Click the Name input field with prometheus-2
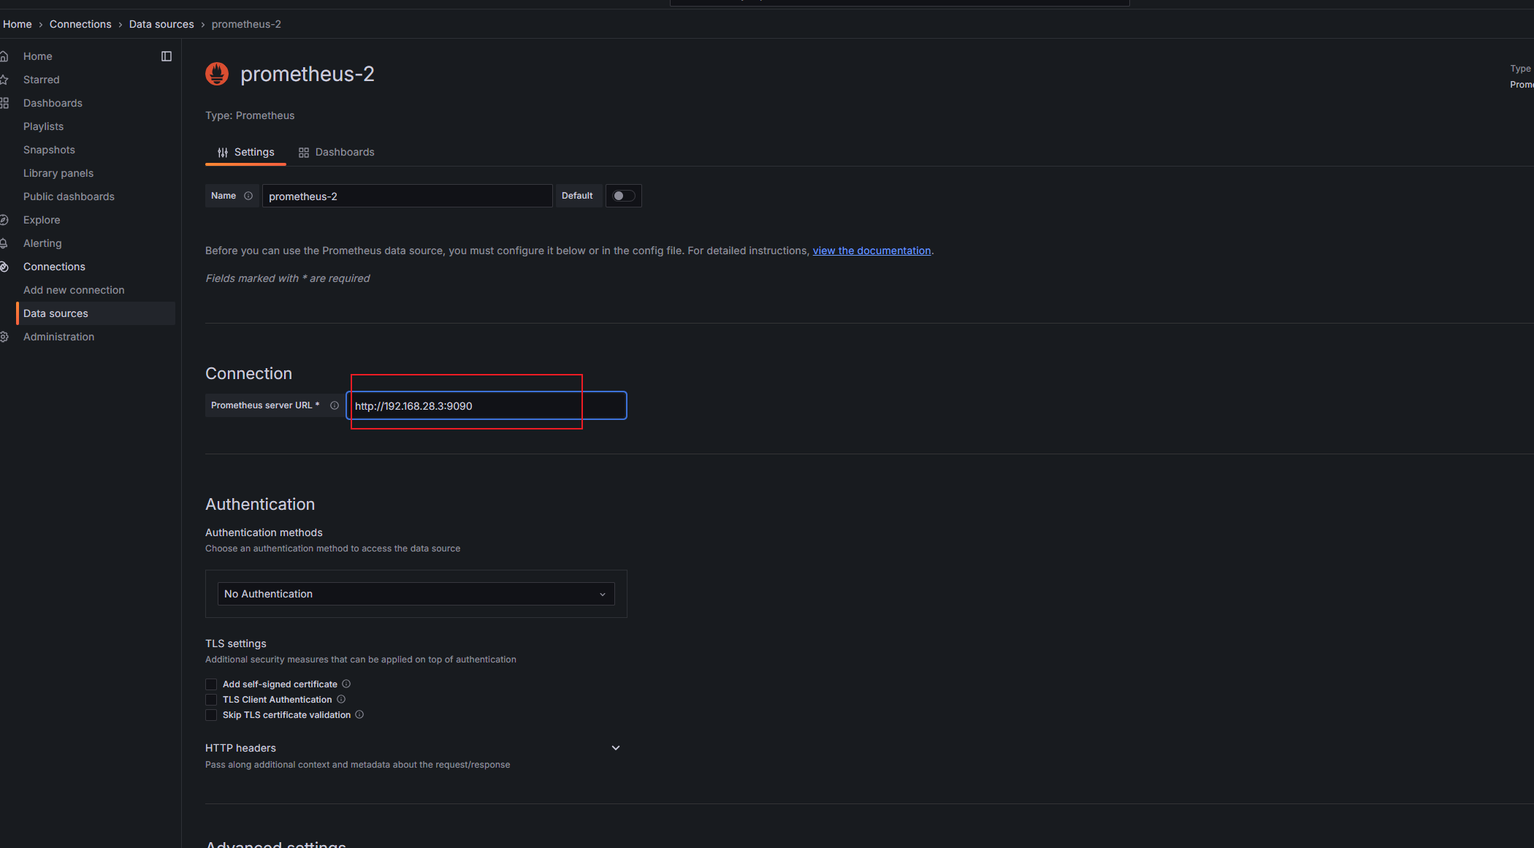The height and width of the screenshot is (848, 1534). click(x=408, y=196)
